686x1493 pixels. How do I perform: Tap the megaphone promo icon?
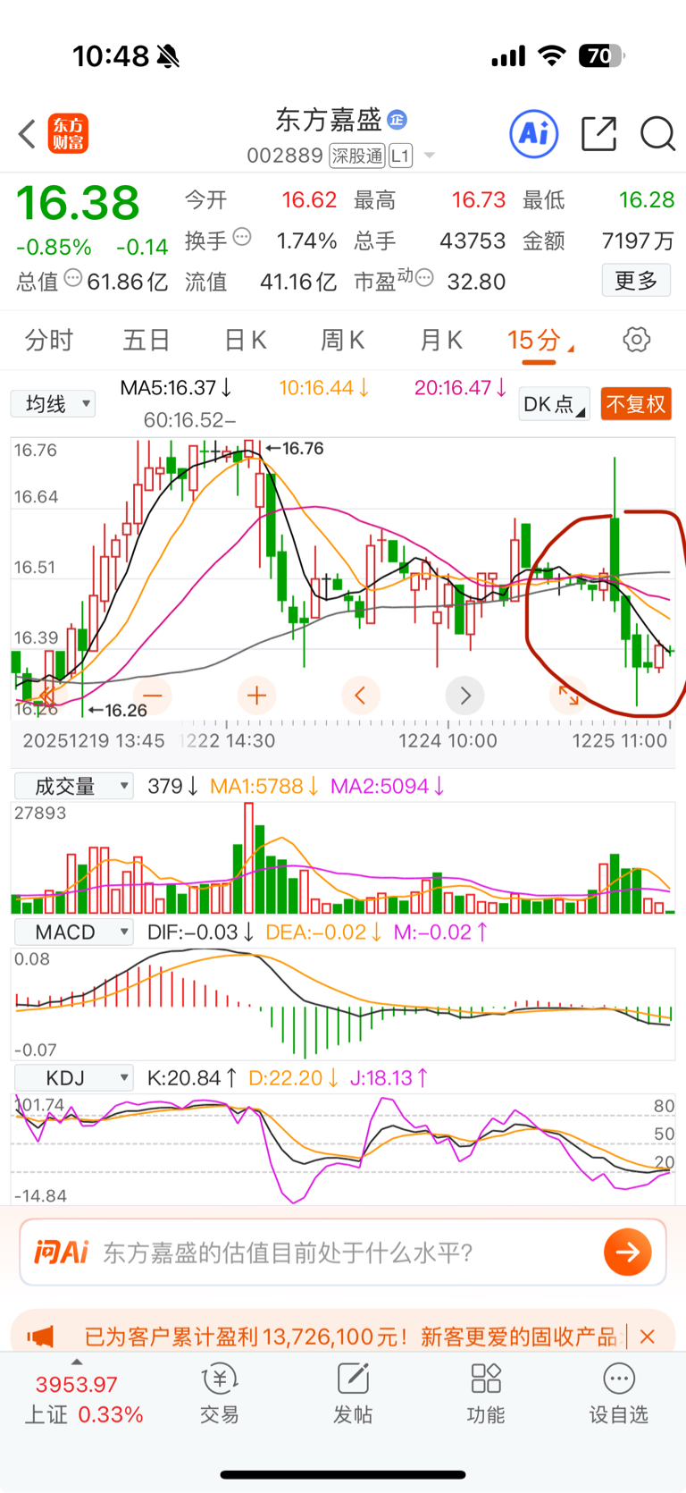pos(40,1337)
